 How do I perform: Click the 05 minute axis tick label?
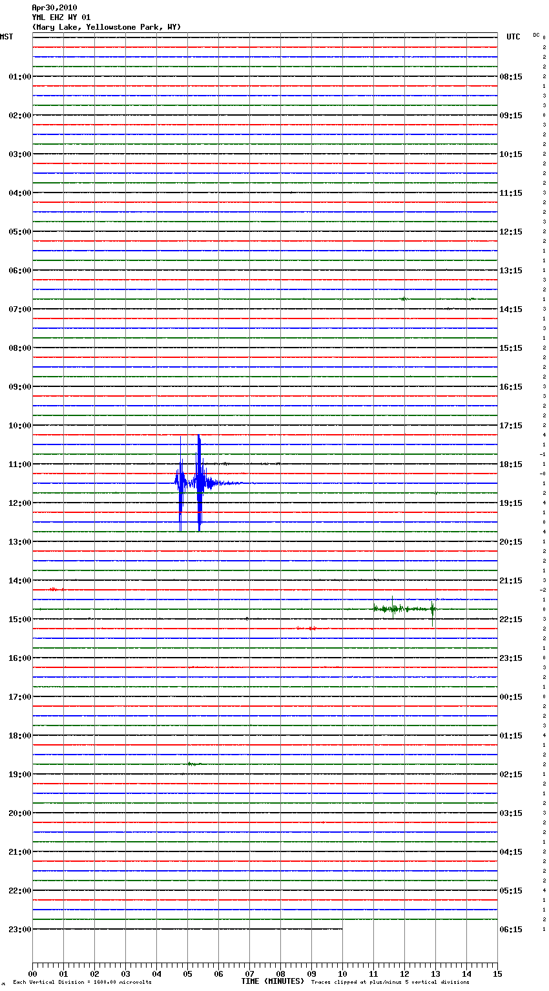[187, 974]
